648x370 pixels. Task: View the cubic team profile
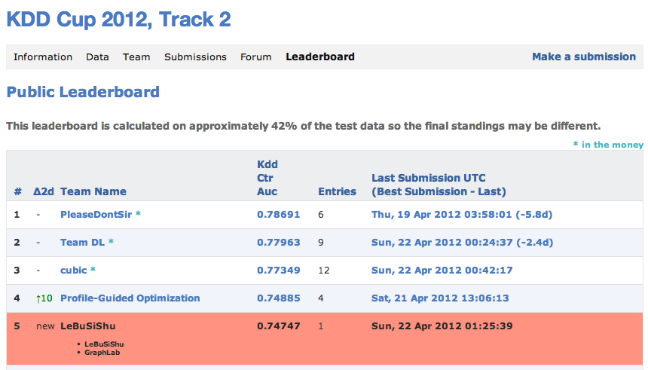pyautogui.click(x=74, y=270)
